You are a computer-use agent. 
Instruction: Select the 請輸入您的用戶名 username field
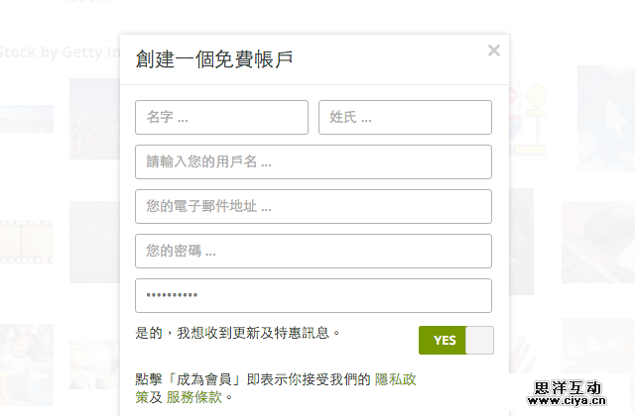click(x=314, y=161)
